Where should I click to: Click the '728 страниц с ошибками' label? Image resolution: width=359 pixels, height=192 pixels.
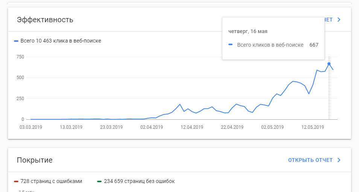point(51,181)
